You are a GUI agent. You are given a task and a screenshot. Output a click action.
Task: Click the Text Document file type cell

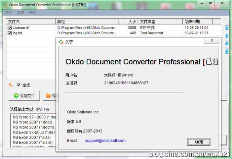tap(152, 33)
